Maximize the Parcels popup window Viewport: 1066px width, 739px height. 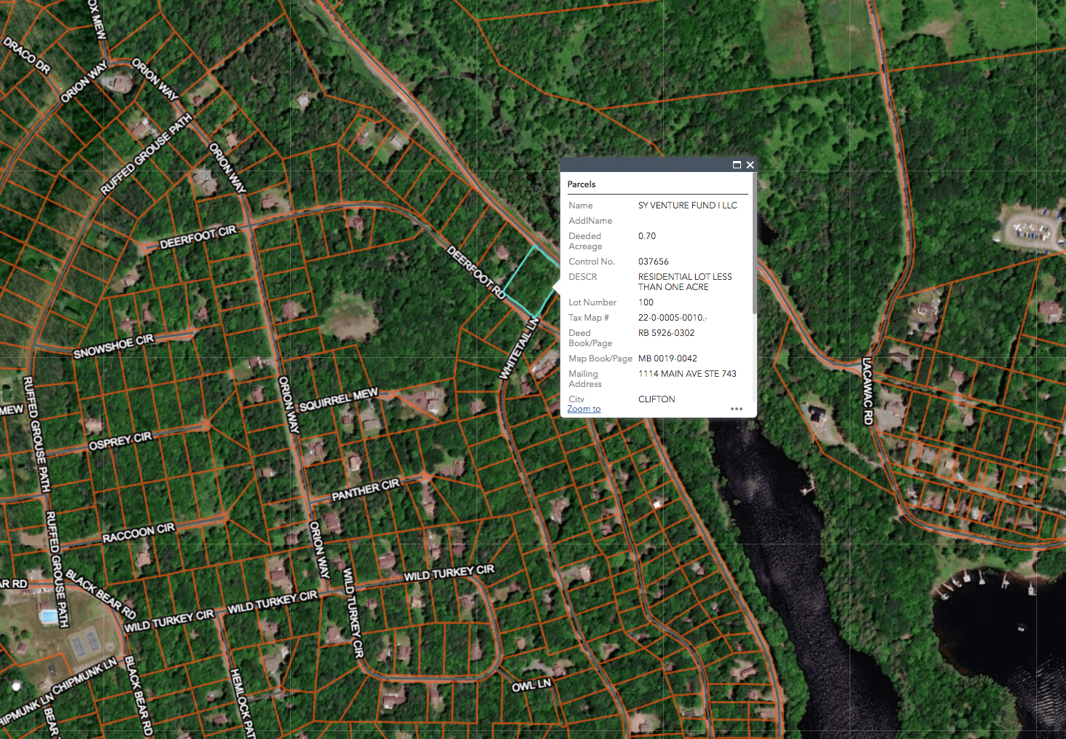pos(737,165)
